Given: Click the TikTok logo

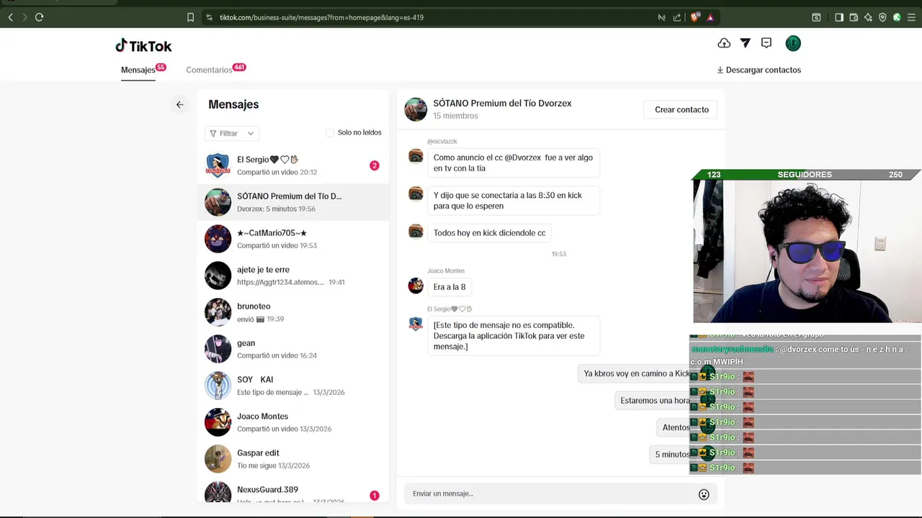Looking at the screenshot, I should [143, 46].
